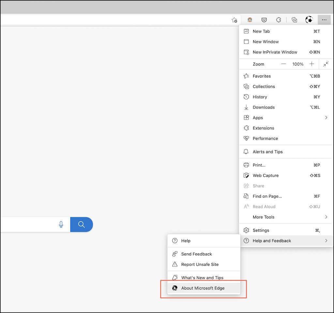Open the Settings and more ellipsis menu
This screenshot has height=313, width=334.
(x=324, y=20)
